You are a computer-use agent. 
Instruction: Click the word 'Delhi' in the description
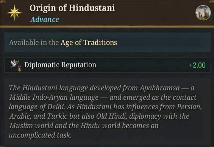(56, 107)
